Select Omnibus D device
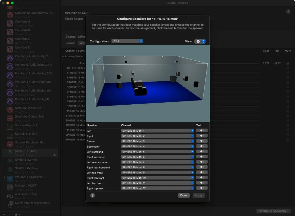295x216 pixels. tap(30, 49)
